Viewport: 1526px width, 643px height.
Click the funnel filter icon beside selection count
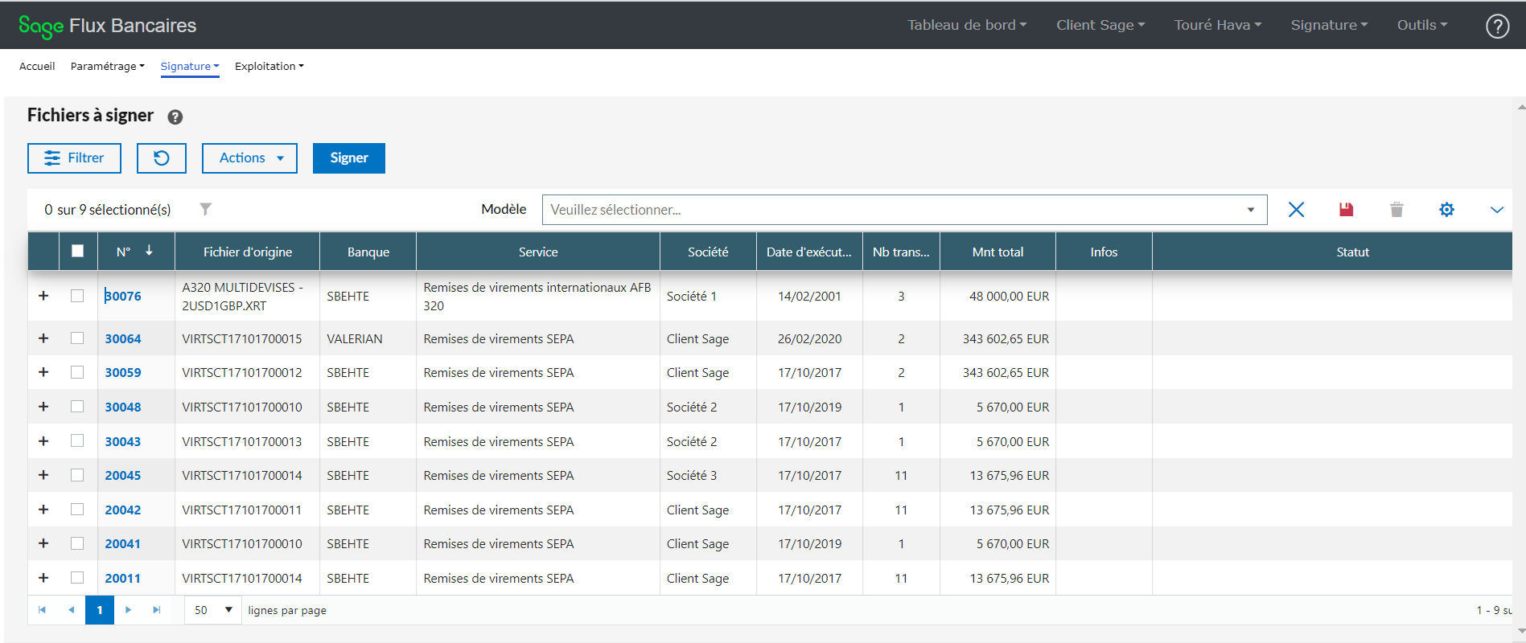tap(206, 209)
